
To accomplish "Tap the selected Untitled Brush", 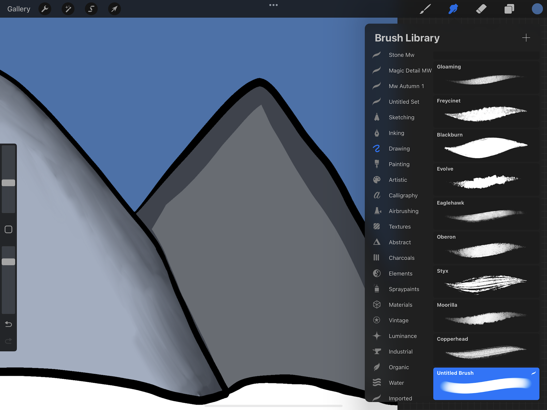I will click(x=486, y=384).
